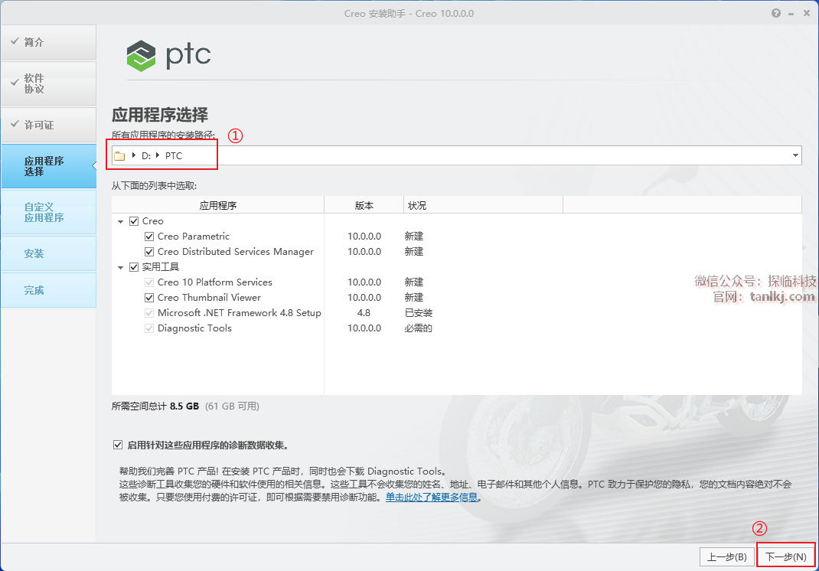The height and width of the screenshot is (571, 819).
Task: Expand the arrow before D: in path
Action: coord(134,155)
